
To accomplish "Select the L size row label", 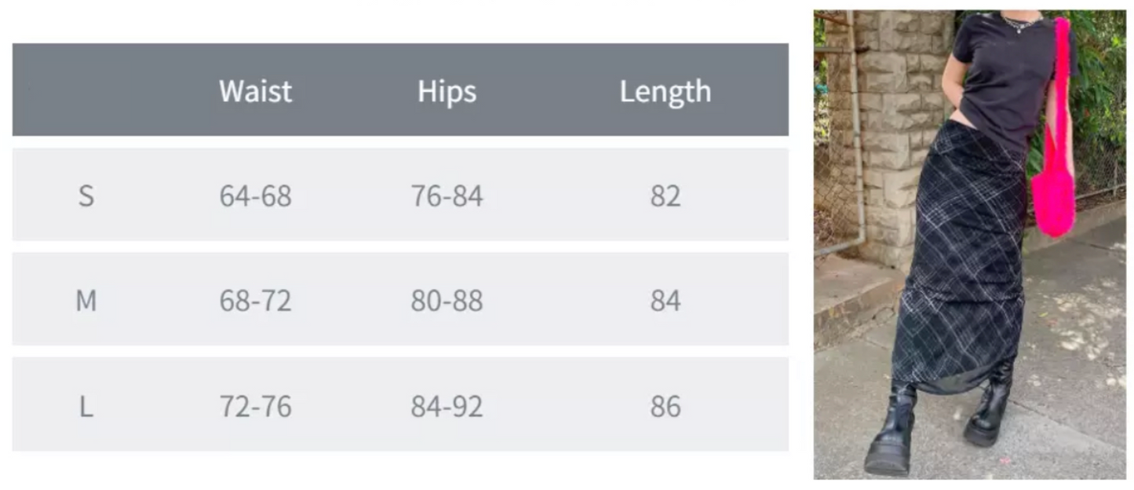I will click(x=86, y=406).
